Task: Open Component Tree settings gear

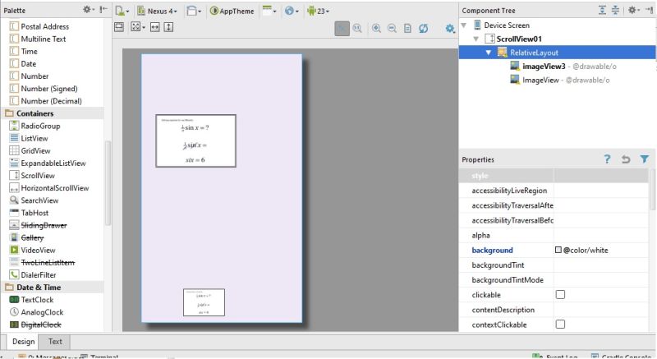Action: tap(633, 10)
